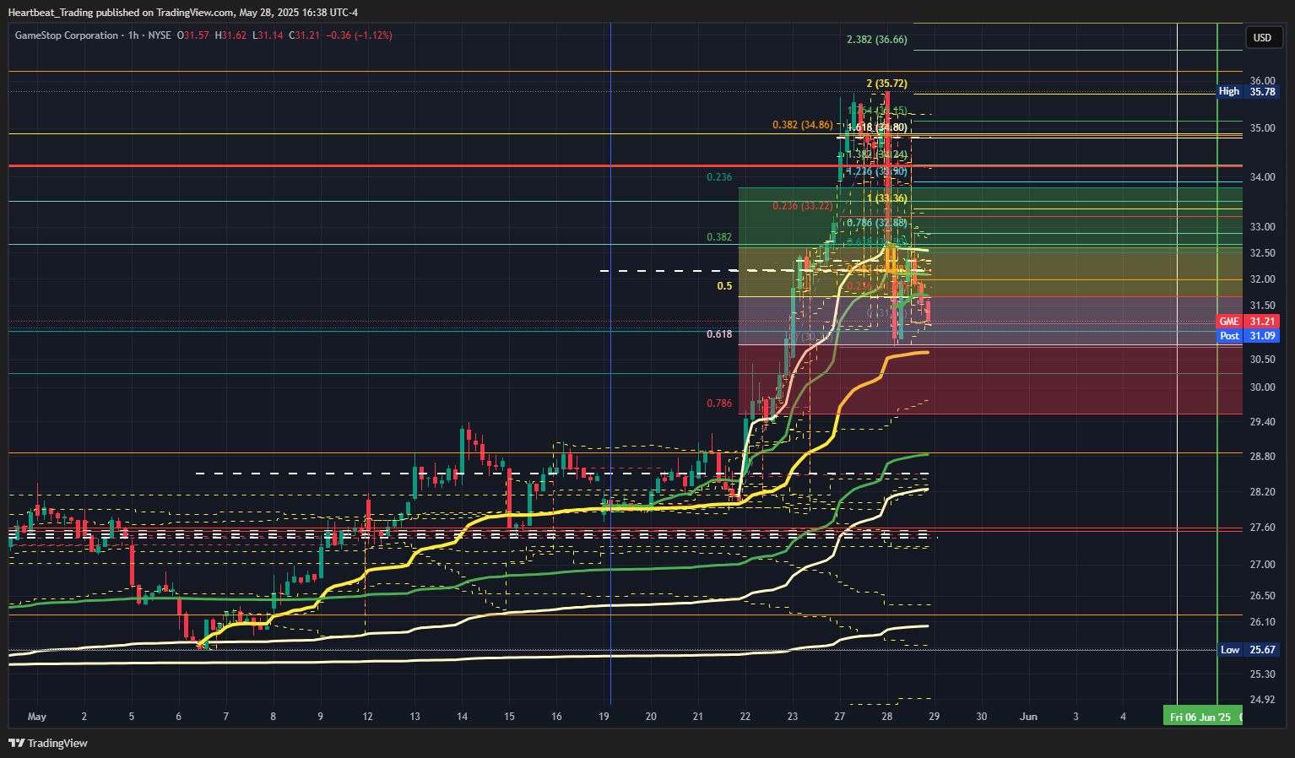Click date 23 on the time axis

click(x=792, y=717)
